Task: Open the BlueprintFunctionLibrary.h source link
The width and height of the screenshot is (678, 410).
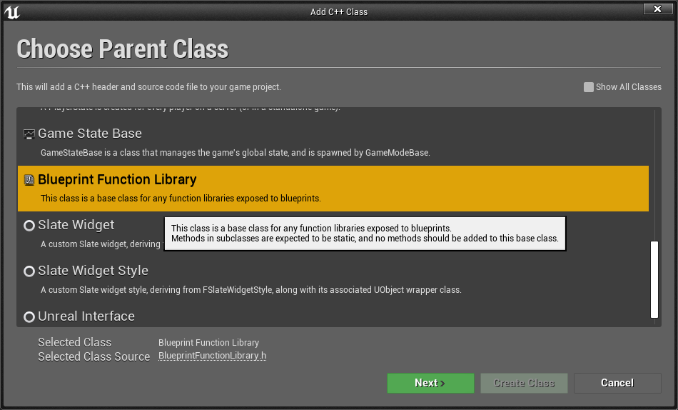Action: point(212,356)
